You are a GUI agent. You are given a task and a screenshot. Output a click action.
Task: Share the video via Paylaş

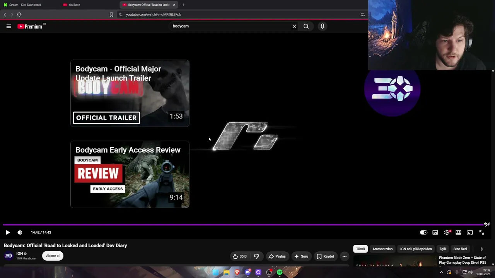(277, 256)
